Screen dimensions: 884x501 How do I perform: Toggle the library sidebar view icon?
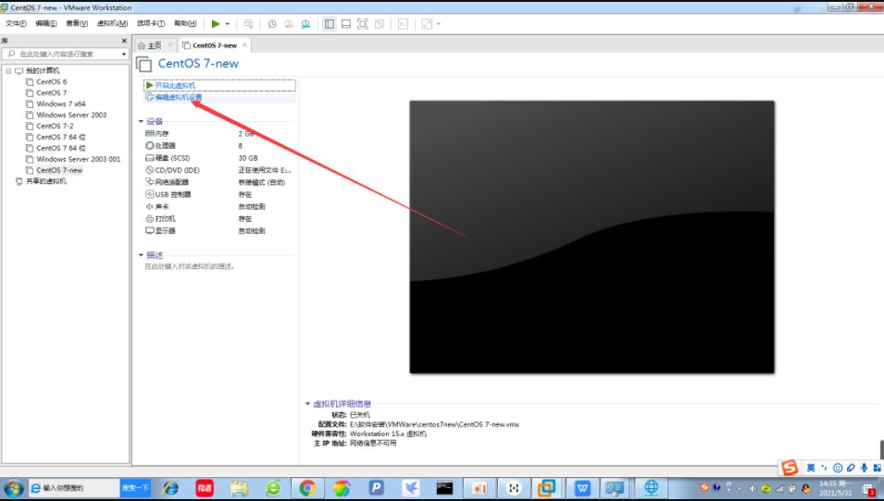pos(330,24)
